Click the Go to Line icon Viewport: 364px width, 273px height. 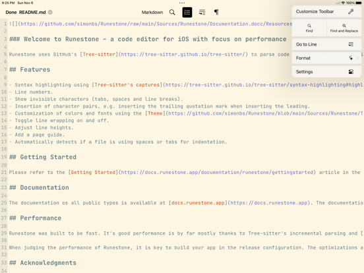click(x=351, y=44)
